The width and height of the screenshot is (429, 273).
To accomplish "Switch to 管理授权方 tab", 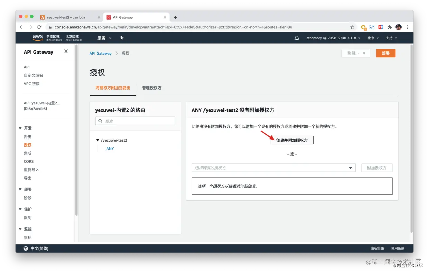I will 152,88.
